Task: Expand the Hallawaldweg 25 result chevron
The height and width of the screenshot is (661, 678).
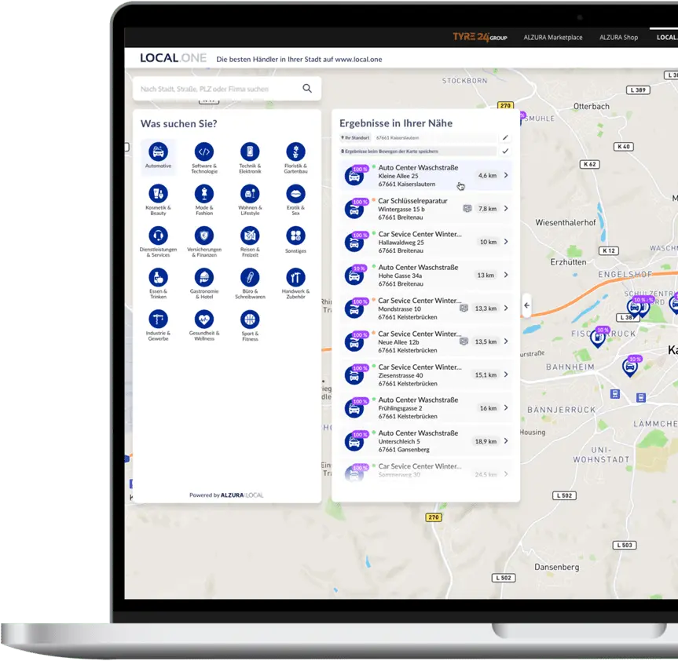Action: click(x=506, y=242)
